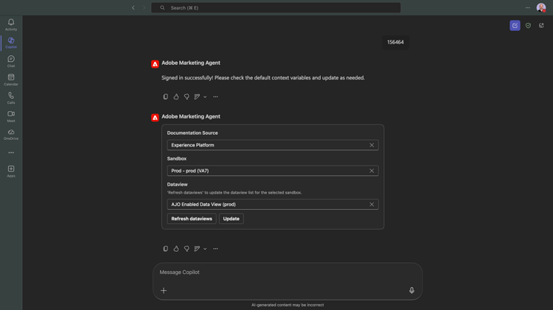Click the Search box at the top

[276, 8]
